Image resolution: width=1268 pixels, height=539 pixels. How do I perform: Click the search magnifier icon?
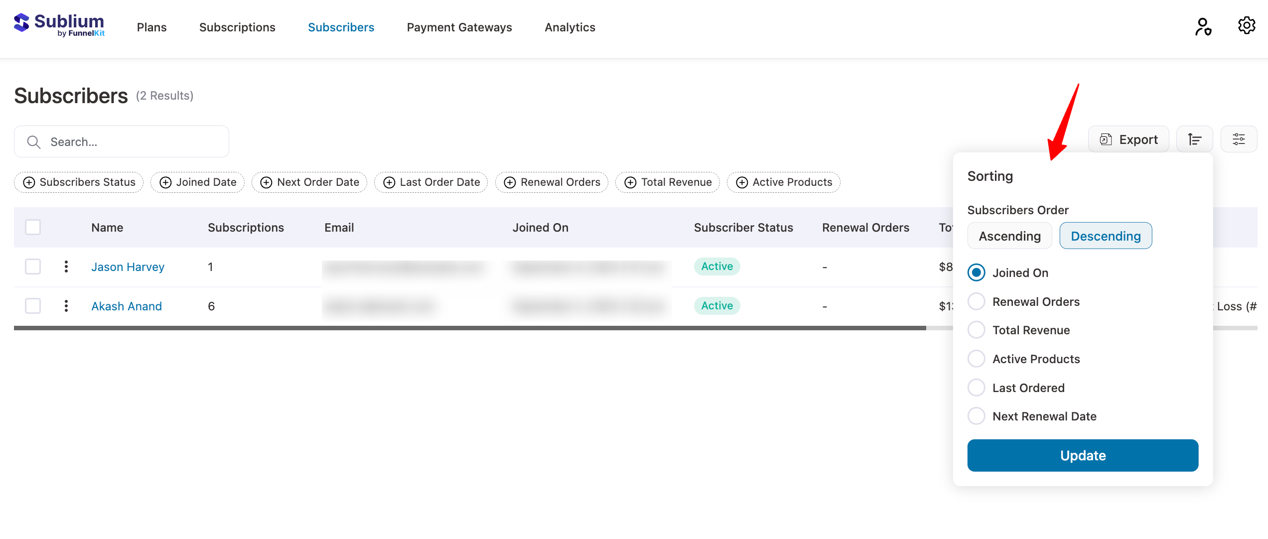point(33,141)
